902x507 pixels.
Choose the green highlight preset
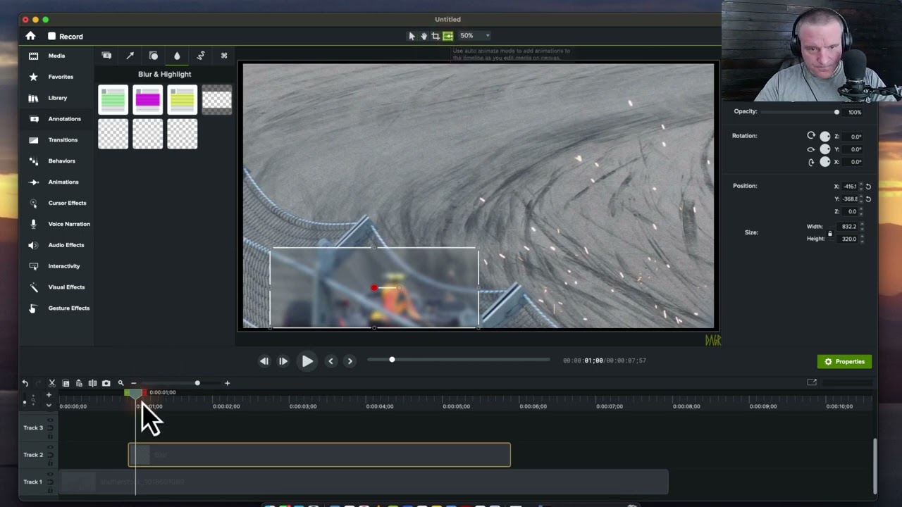point(113,100)
